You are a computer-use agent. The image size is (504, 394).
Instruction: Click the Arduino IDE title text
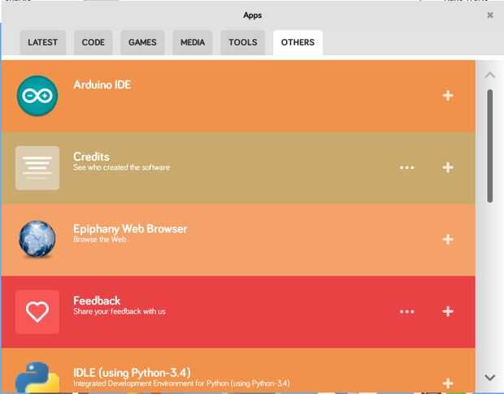pos(102,84)
